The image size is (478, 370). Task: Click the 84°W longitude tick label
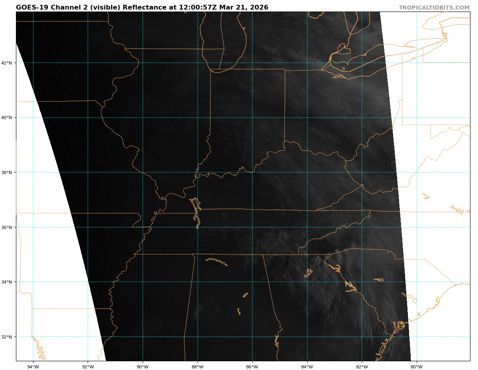[307, 367]
